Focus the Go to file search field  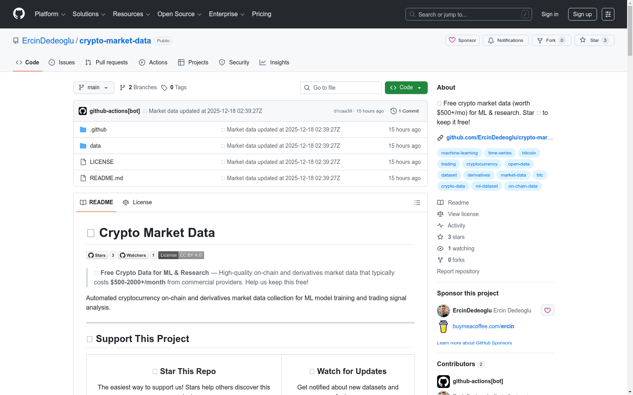(341, 88)
